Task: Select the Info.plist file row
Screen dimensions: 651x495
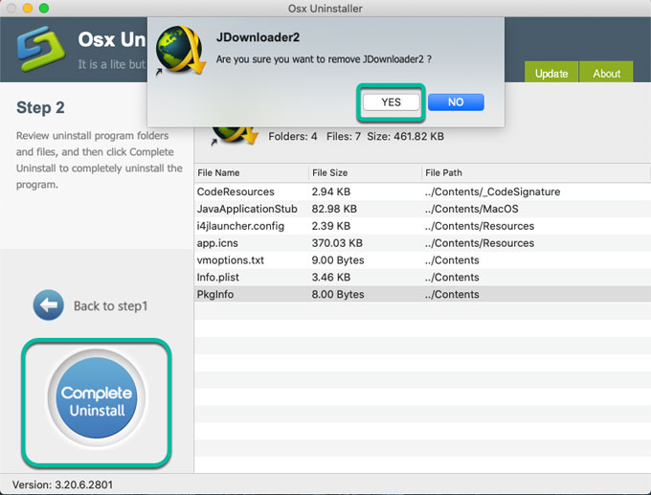Action: (x=422, y=277)
